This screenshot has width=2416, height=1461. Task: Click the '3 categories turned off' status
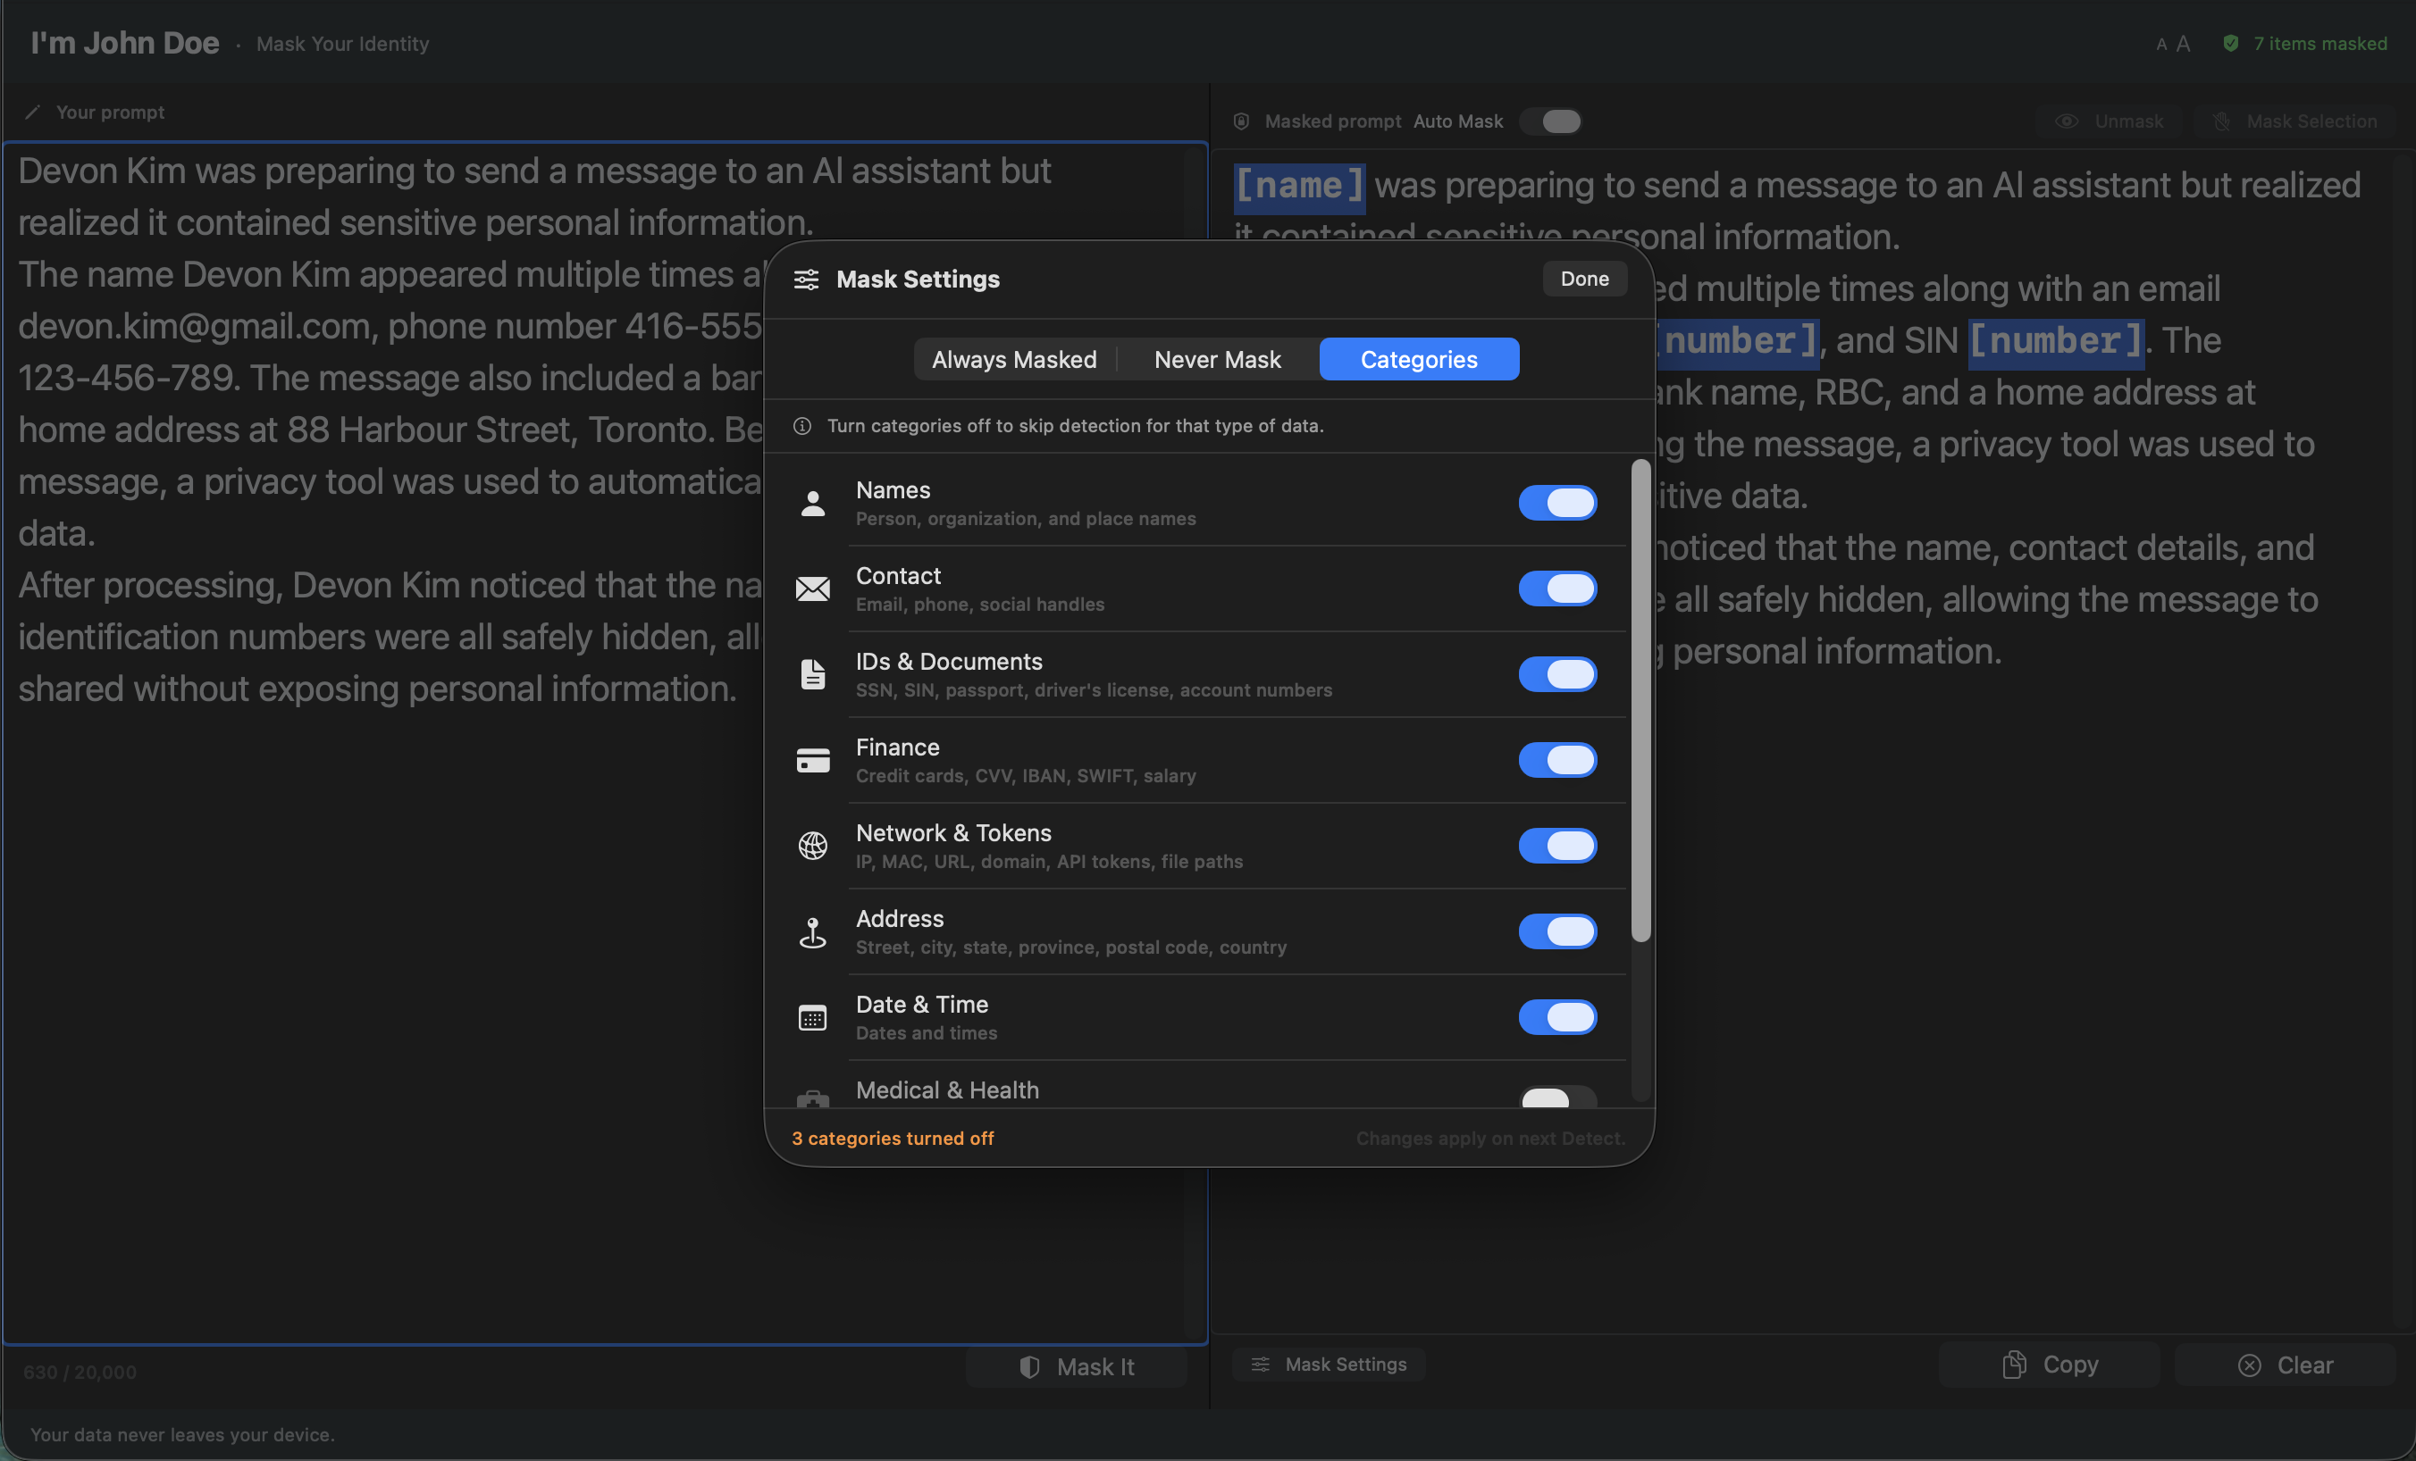893,1139
